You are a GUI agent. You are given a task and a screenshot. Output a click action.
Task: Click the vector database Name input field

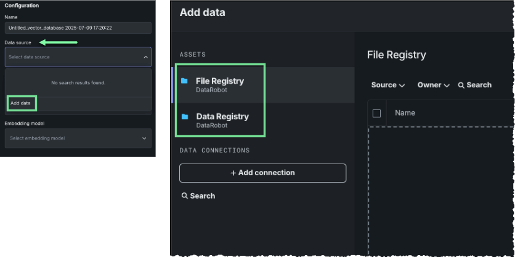coord(78,28)
